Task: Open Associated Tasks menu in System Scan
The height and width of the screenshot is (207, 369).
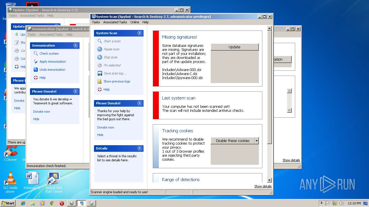Action: pyautogui.click(x=115, y=22)
